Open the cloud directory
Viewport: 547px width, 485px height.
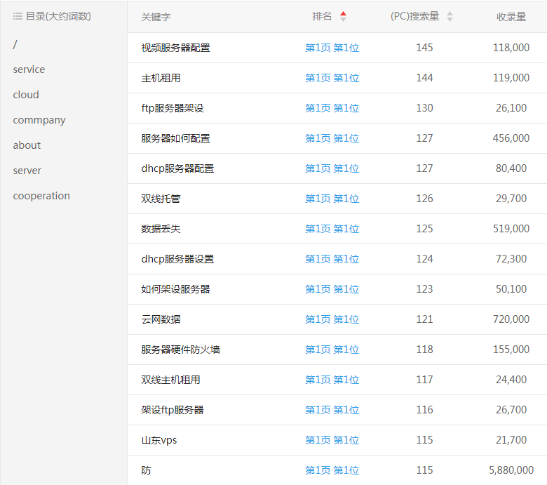(x=26, y=95)
